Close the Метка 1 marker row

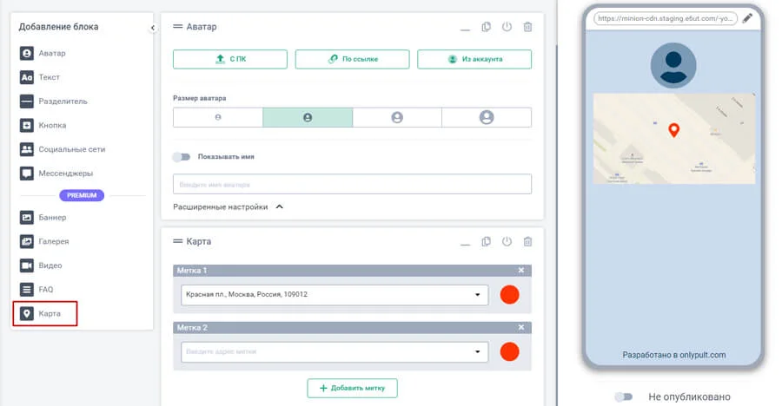tap(521, 271)
